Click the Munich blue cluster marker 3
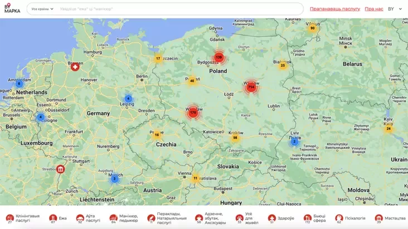Image resolution: width=408 pixels, height=229 pixels. coord(114,179)
